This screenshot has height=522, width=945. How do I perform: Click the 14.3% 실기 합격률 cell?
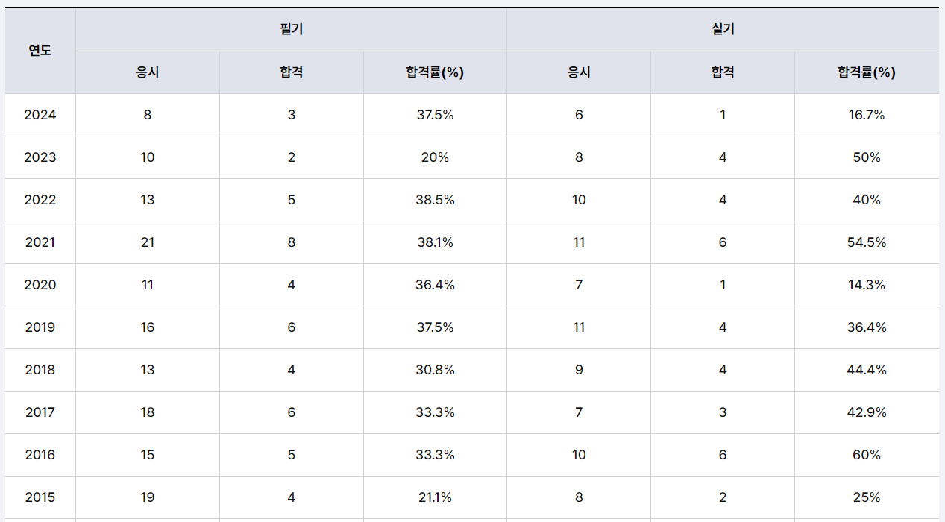[x=867, y=285]
